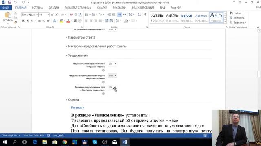Click the Copy icon in the clipboard group
This screenshot has width=261, height=146.
coord(15,17)
